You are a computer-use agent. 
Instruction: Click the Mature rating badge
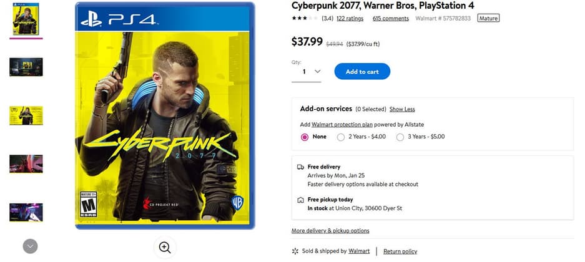tap(488, 18)
